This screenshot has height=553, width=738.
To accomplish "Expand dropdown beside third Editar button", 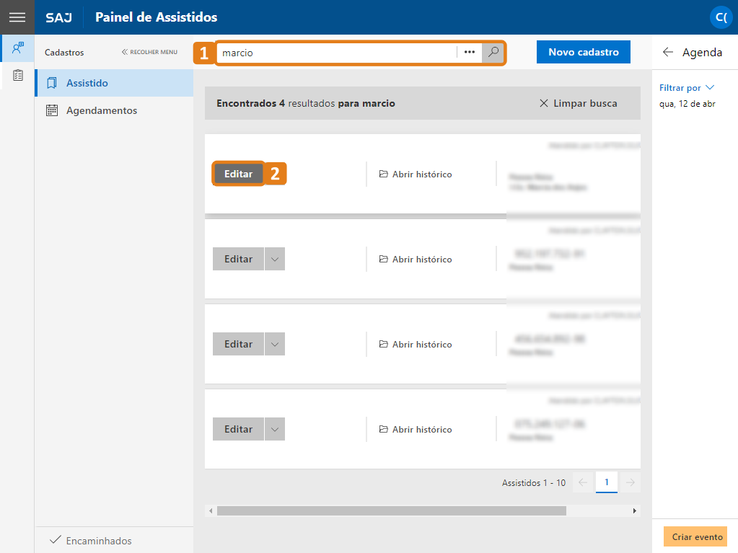I will click(275, 344).
